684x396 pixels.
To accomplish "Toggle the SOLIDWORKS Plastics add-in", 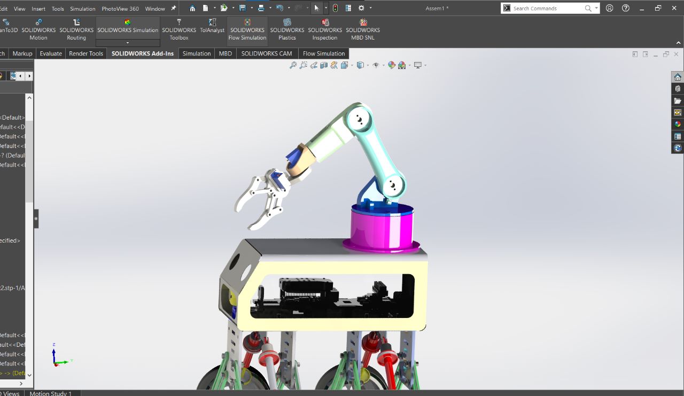I will 287,30.
